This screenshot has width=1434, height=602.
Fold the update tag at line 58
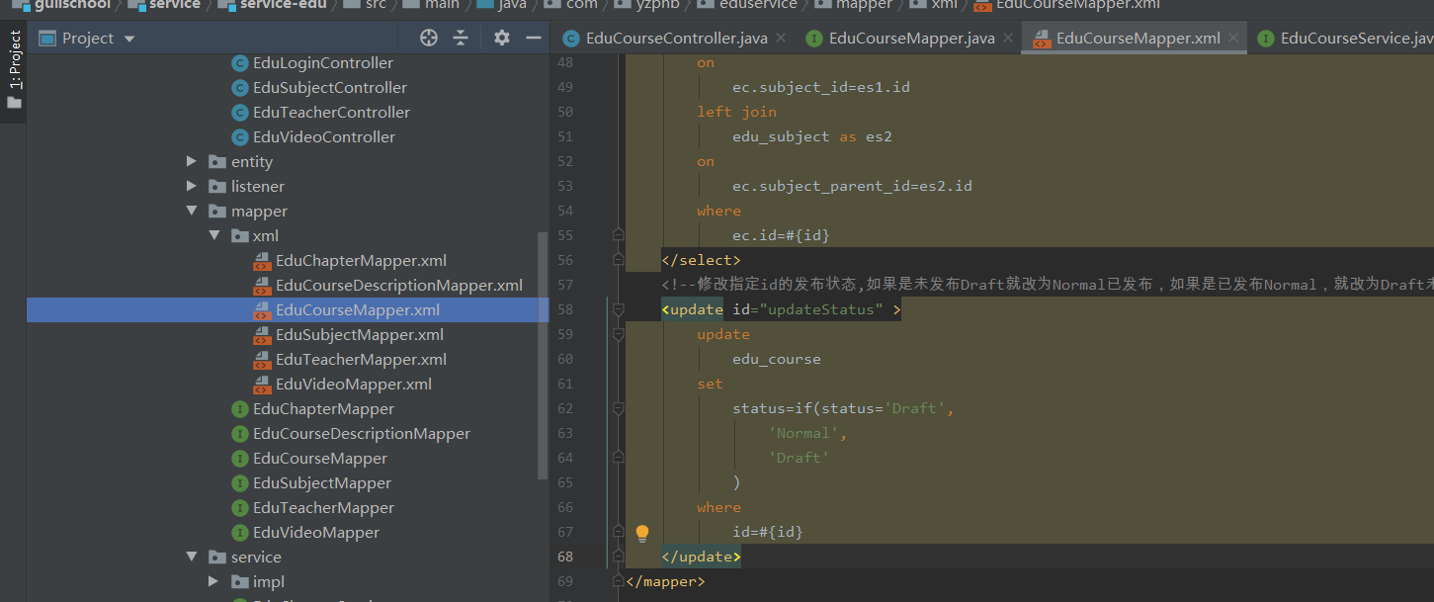click(618, 309)
